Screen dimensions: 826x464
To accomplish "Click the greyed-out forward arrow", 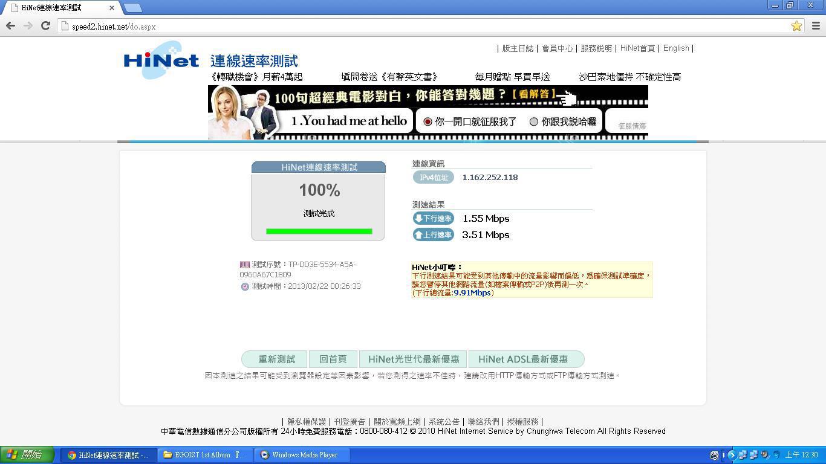I will [x=28, y=25].
